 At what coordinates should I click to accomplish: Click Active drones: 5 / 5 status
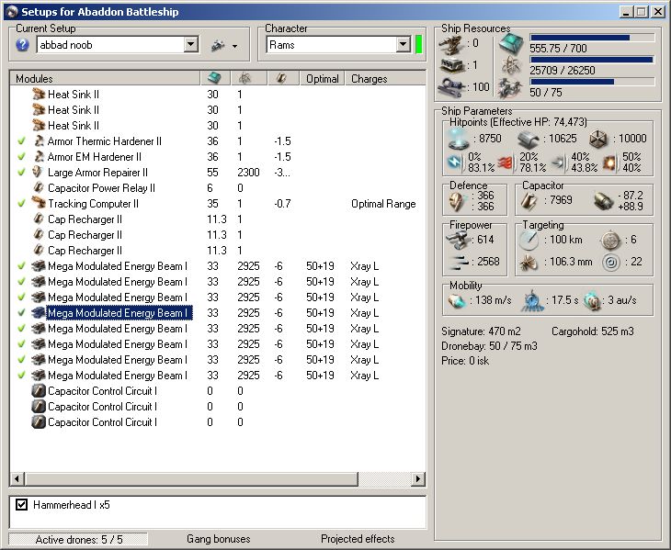point(79,539)
